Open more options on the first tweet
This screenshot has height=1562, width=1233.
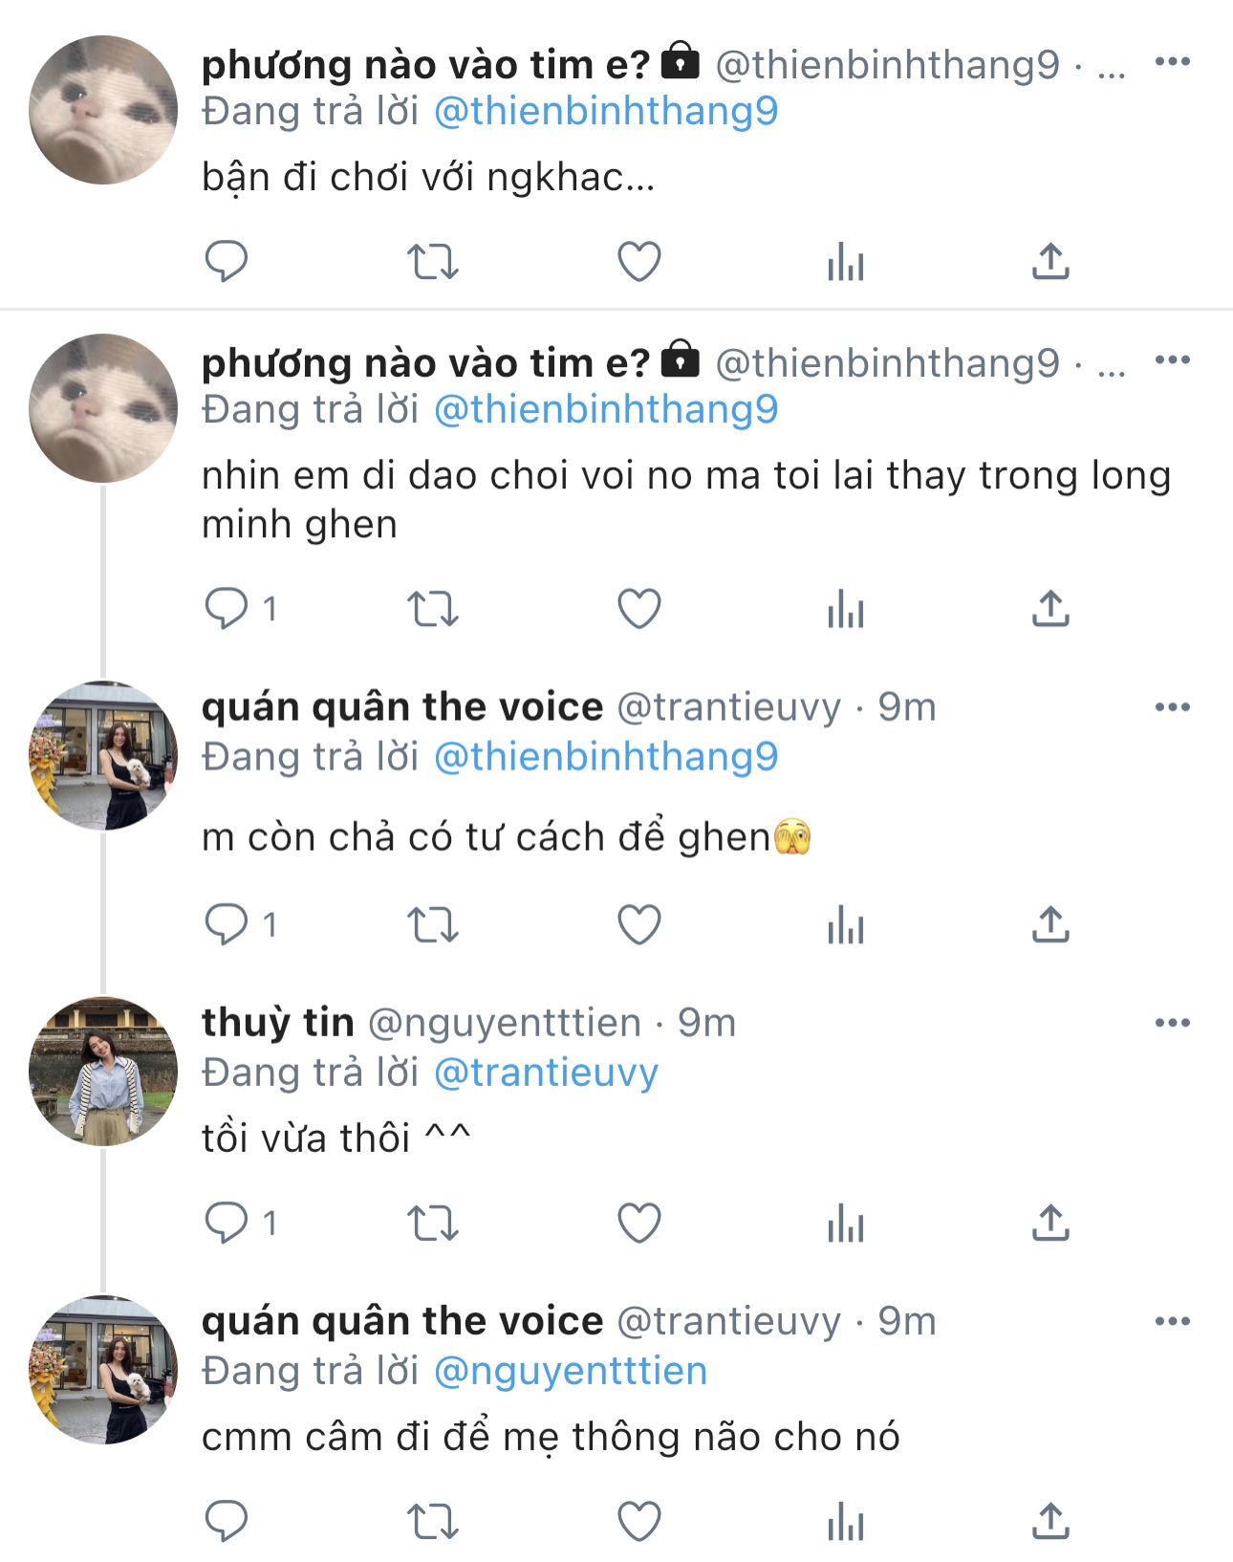(x=1172, y=63)
